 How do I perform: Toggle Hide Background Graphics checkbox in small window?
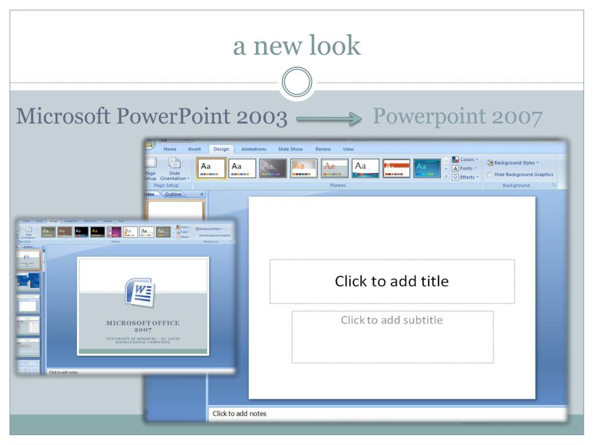(197, 235)
